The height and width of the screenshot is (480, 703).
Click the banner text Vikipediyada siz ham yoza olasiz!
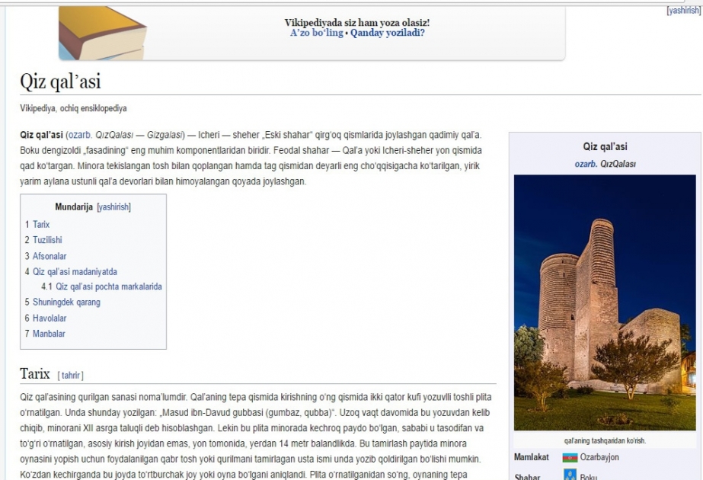tap(357, 22)
